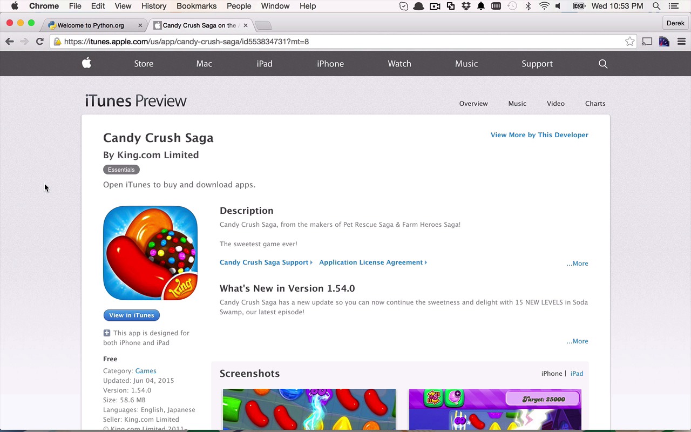Click the Games category link

(x=146, y=371)
